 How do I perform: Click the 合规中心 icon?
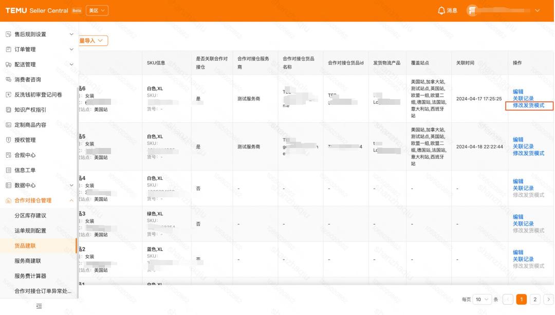click(9, 155)
